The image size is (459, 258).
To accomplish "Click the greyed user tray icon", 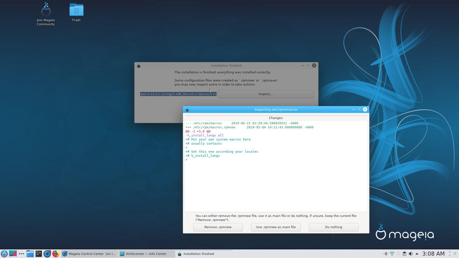I will [x=398, y=254].
